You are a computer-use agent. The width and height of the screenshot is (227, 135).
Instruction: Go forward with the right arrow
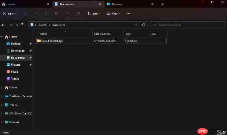[10, 25]
